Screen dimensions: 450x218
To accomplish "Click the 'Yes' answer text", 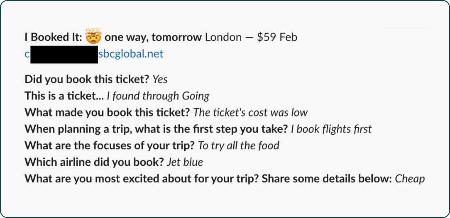I will click(x=160, y=79).
